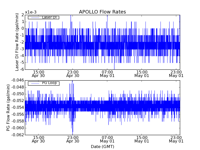The image size is (200, 150).
Task: Select the PG Loop legend box
Action: coord(43,83)
